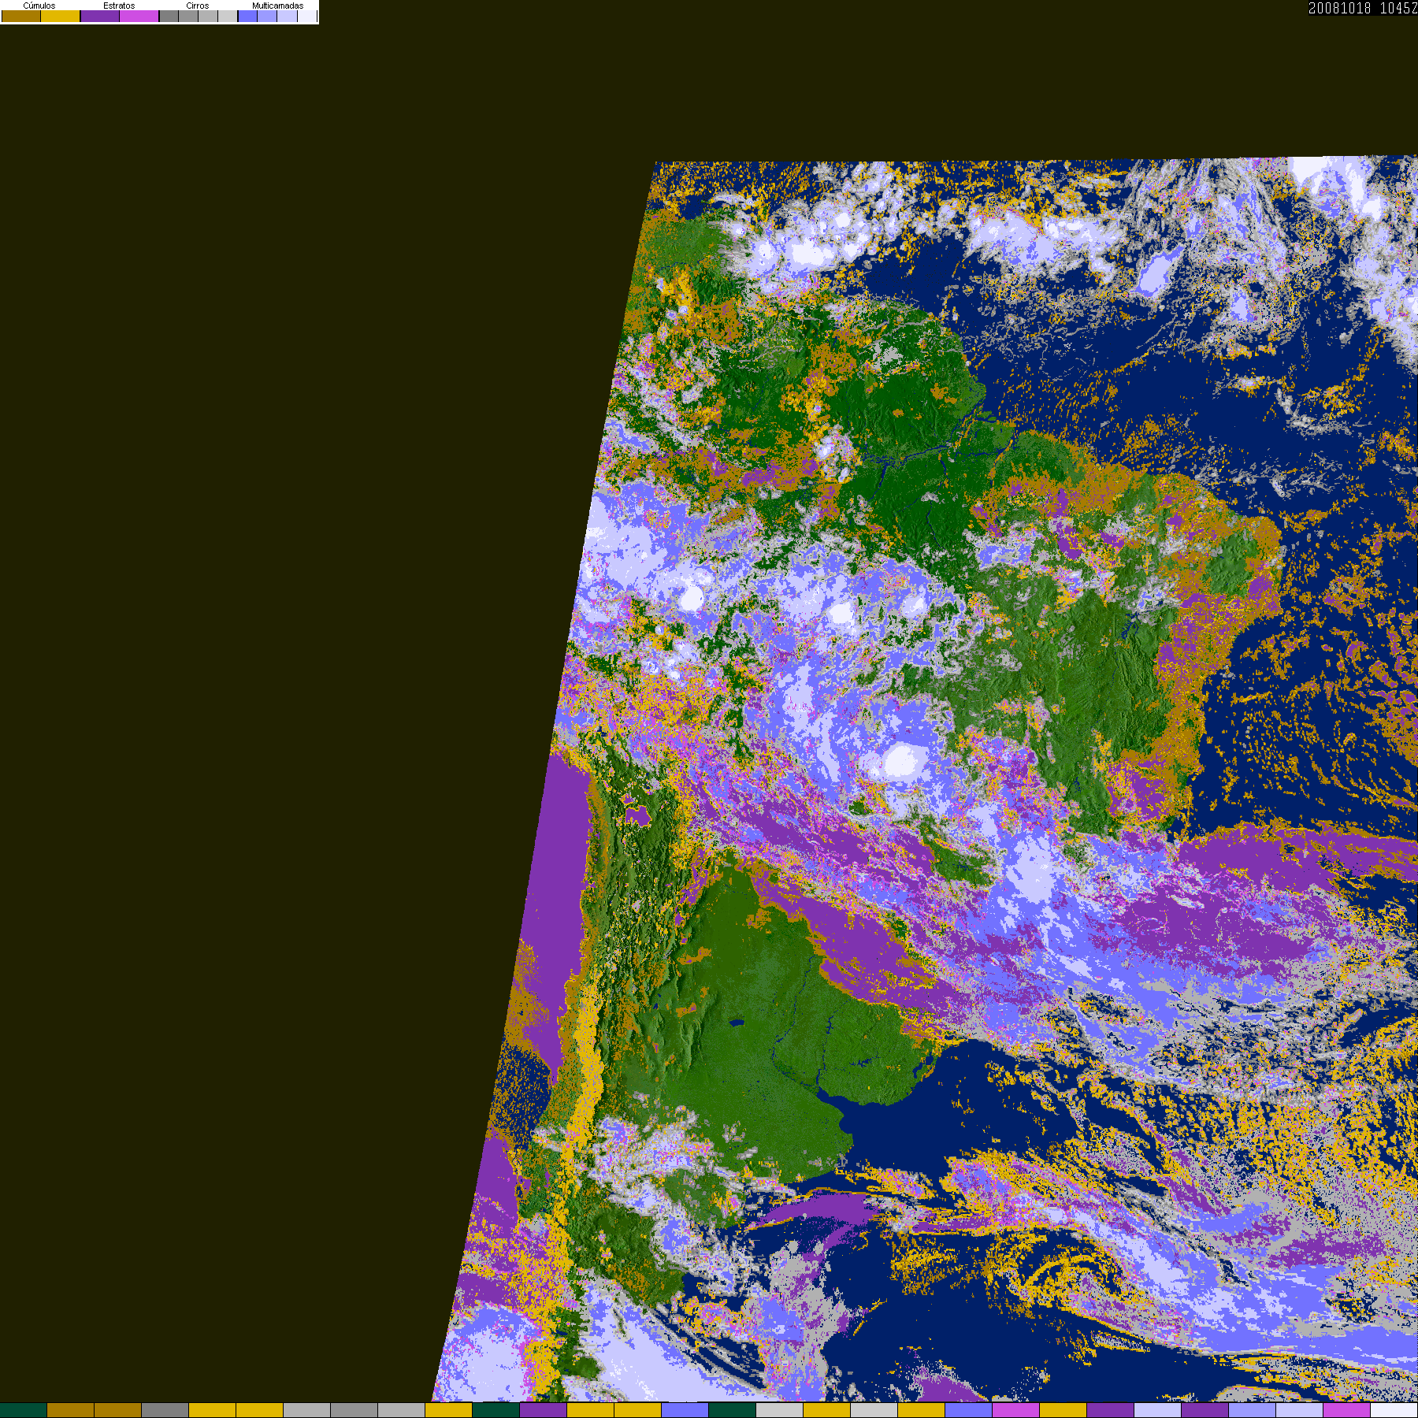The image size is (1418, 1418).
Task: Select the magenta Estratos legend swatch
Action: coord(139,16)
